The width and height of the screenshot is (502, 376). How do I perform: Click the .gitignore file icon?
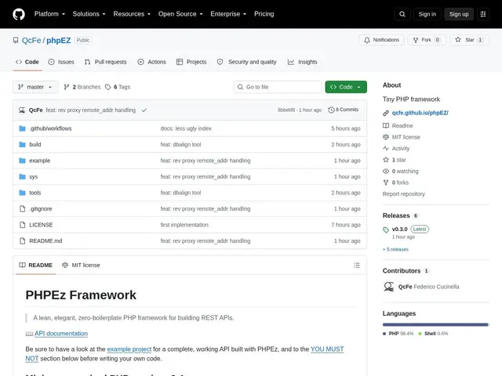(22, 209)
